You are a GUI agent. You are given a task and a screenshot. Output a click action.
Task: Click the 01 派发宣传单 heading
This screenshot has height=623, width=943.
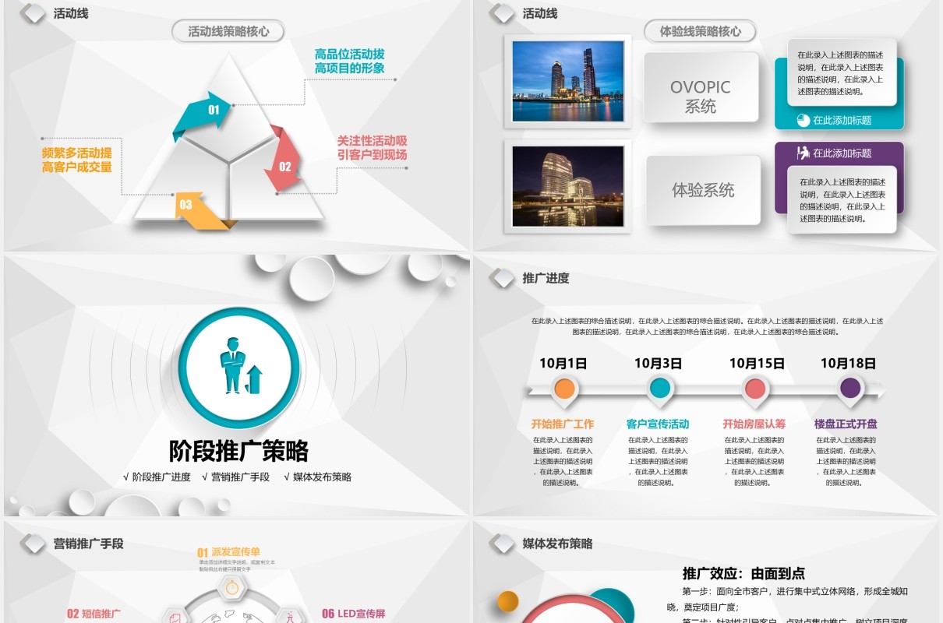coord(228,552)
